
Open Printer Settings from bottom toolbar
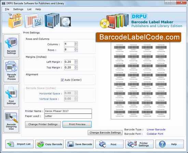click(x=139, y=144)
